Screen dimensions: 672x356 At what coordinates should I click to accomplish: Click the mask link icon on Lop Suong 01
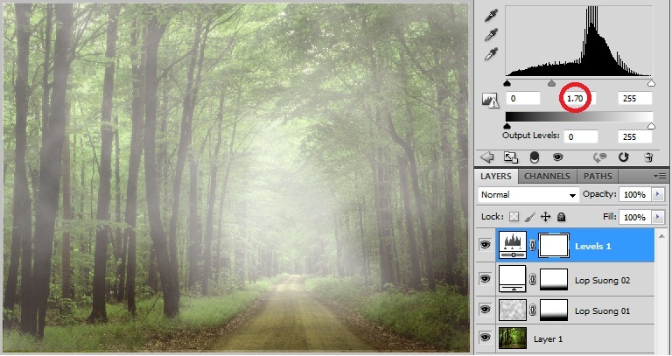532,311
